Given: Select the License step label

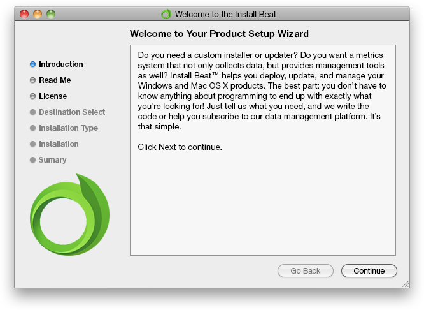Looking at the screenshot, I should (53, 96).
